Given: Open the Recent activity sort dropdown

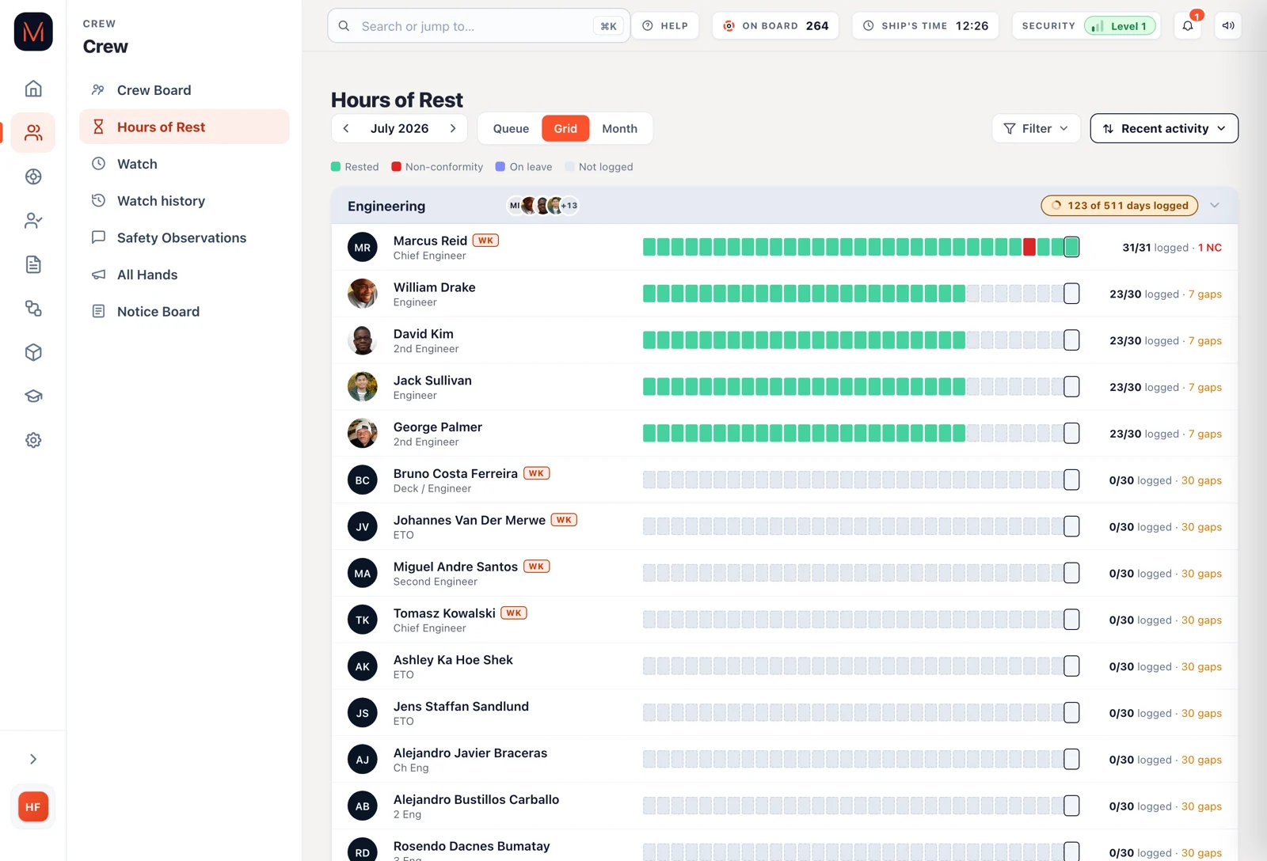Looking at the screenshot, I should point(1164,128).
